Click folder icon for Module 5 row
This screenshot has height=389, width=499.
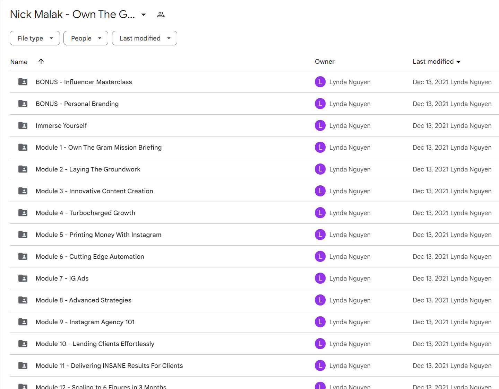23,235
